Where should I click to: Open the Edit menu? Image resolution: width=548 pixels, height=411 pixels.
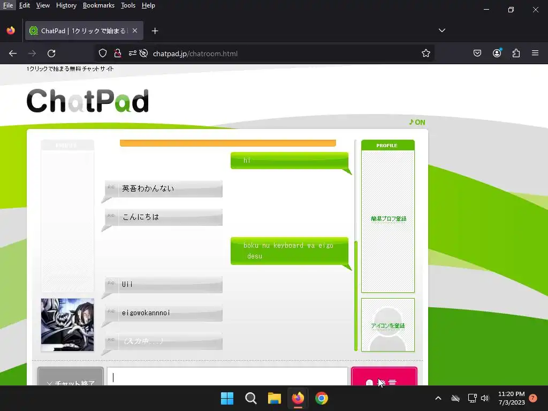point(25,5)
